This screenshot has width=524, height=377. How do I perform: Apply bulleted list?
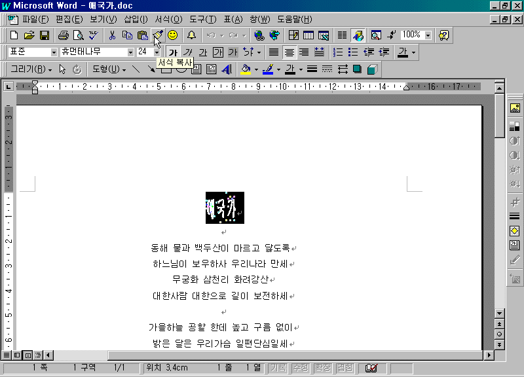click(x=353, y=52)
